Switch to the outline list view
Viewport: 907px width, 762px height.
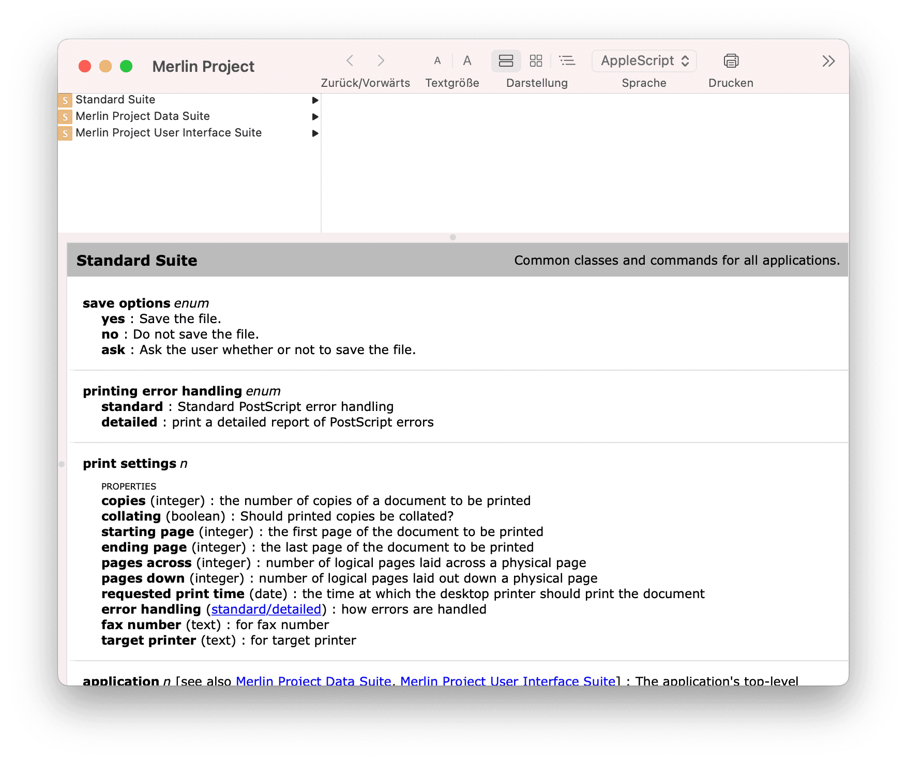point(567,60)
